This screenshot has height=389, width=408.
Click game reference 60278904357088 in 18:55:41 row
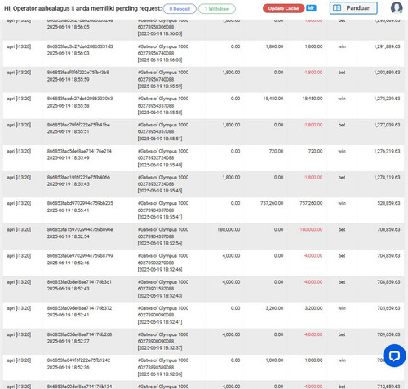point(156,210)
